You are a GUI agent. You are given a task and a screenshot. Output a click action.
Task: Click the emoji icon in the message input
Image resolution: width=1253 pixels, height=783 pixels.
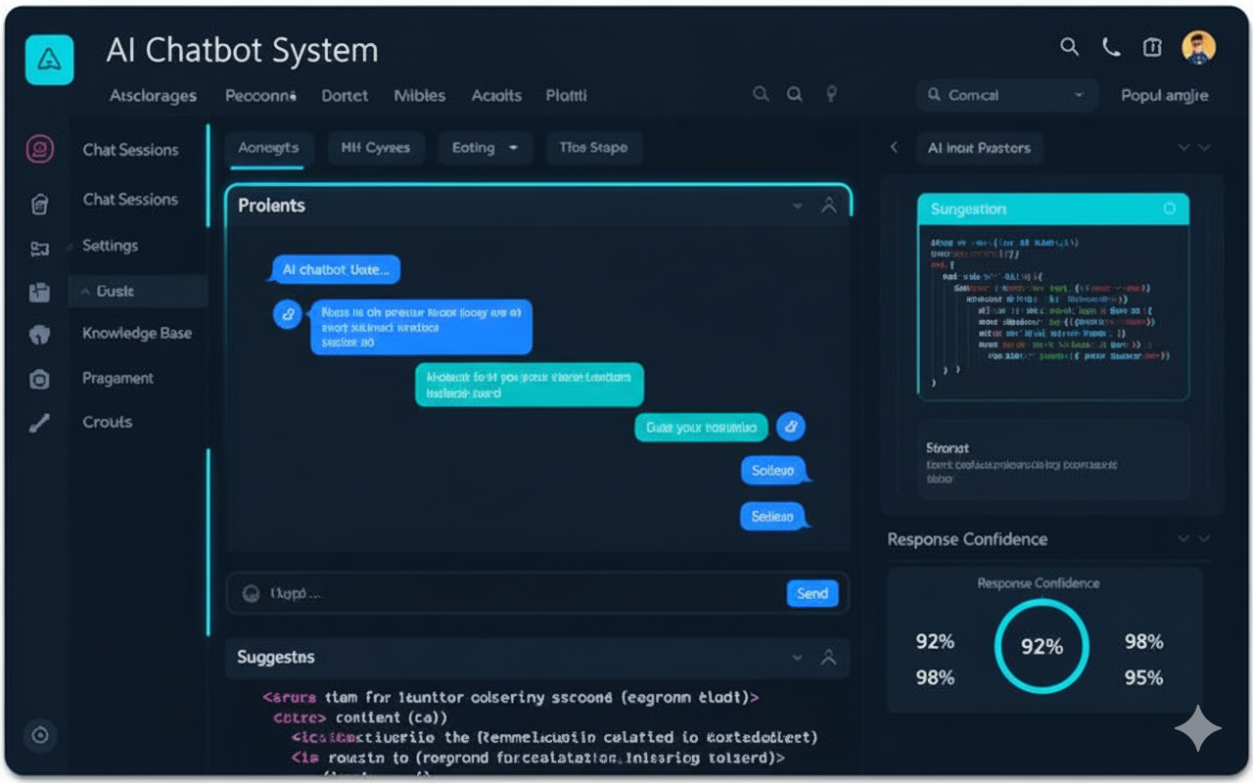(251, 592)
